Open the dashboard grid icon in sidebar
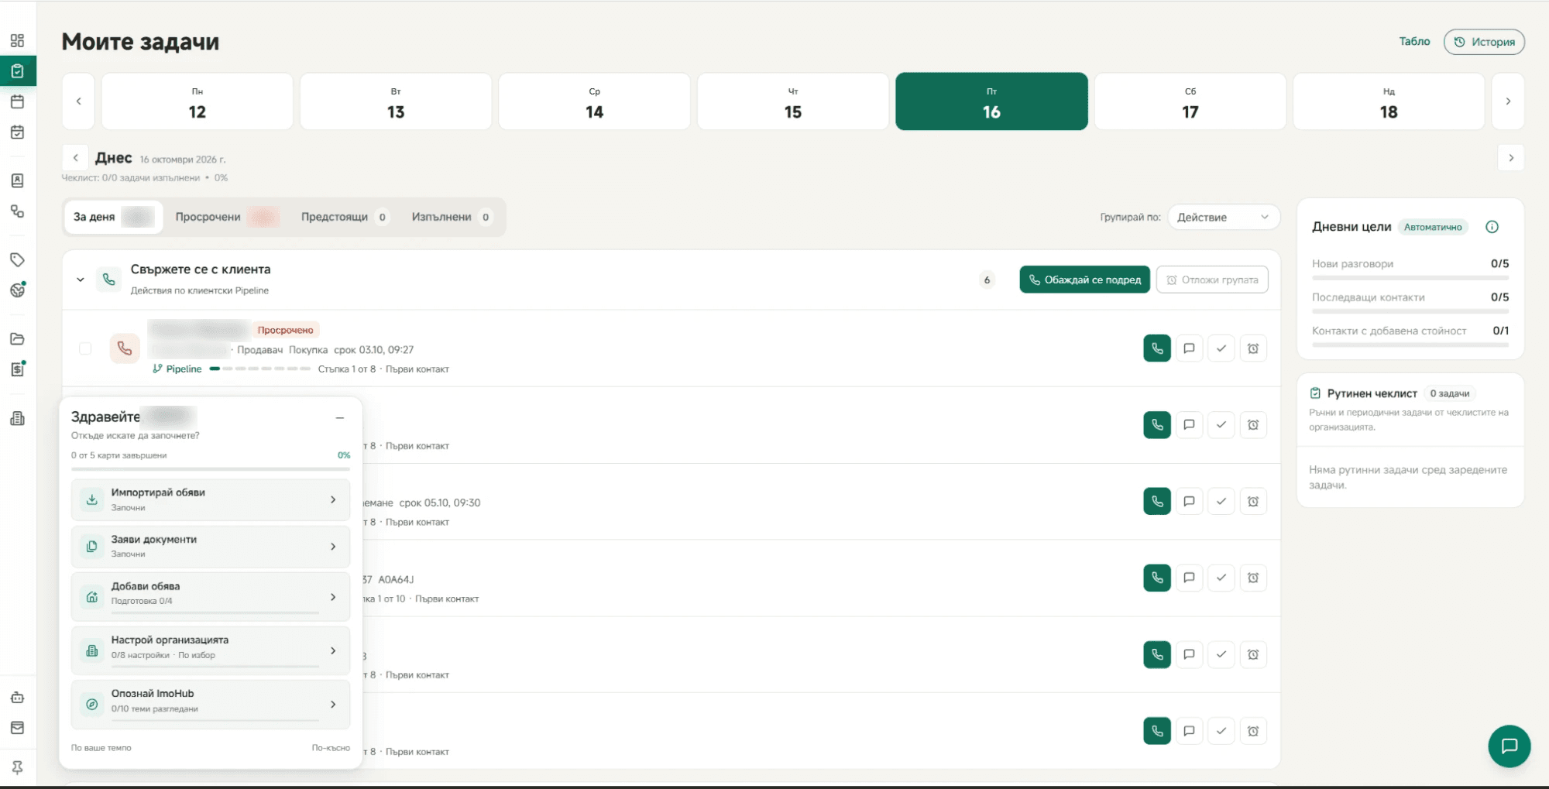Viewport: 1549px width, 789px height. pyautogui.click(x=17, y=40)
